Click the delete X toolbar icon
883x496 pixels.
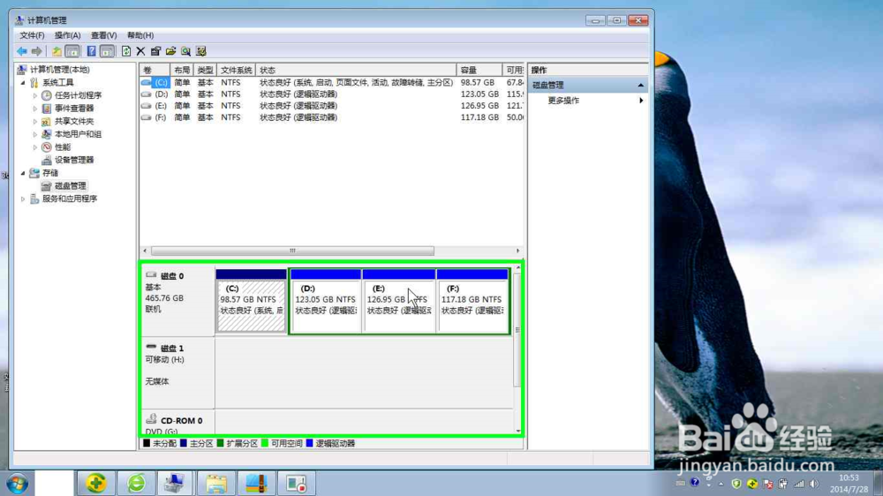tap(140, 51)
